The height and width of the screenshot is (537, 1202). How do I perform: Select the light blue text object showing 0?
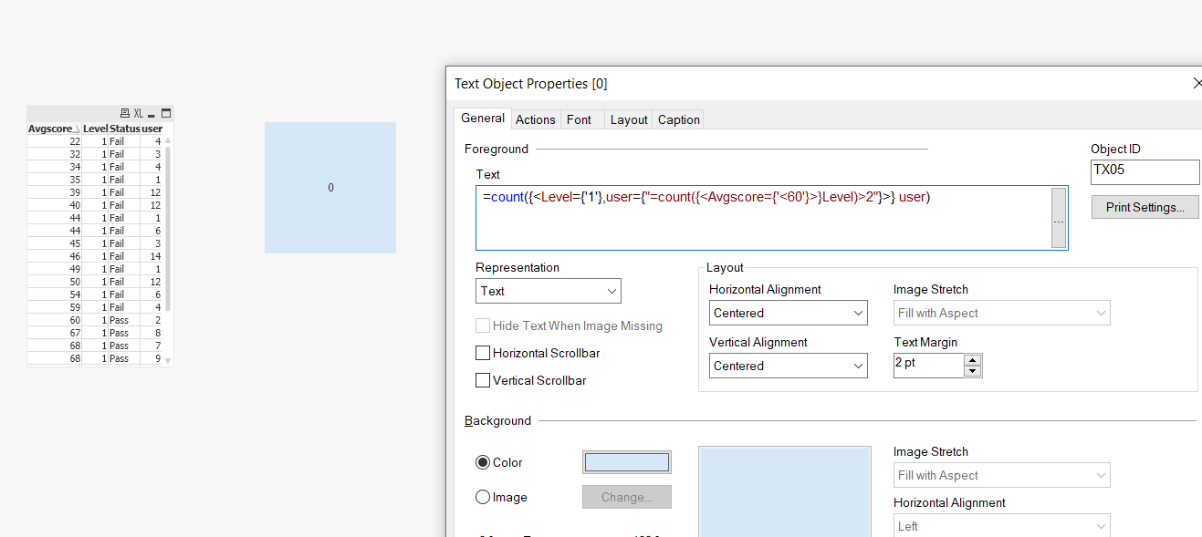pyautogui.click(x=330, y=188)
